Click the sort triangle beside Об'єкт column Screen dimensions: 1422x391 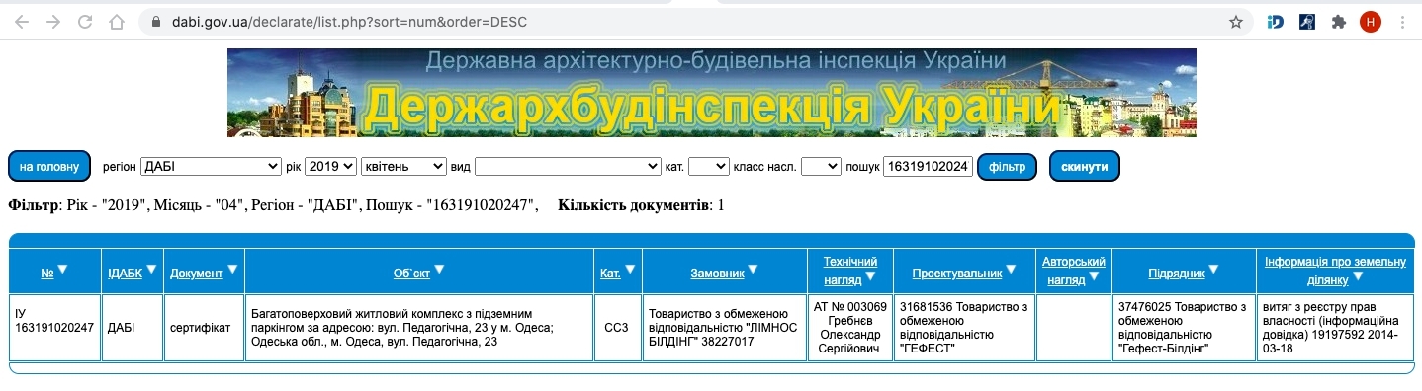439,270
